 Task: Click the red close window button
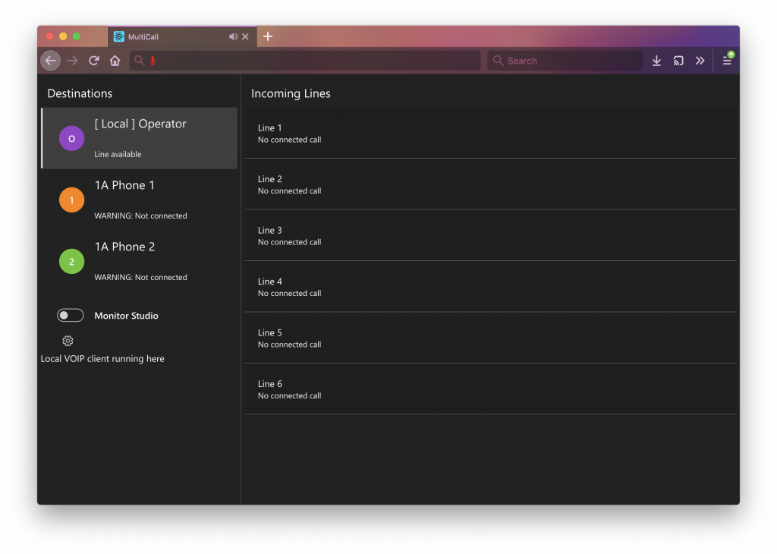click(x=49, y=36)
